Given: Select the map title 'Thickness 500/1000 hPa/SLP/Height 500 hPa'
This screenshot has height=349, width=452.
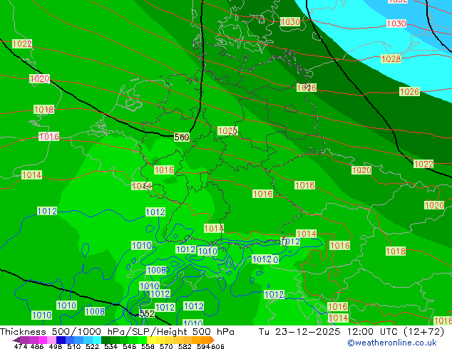Looking at the screenshot, I should tap(117, 332).
